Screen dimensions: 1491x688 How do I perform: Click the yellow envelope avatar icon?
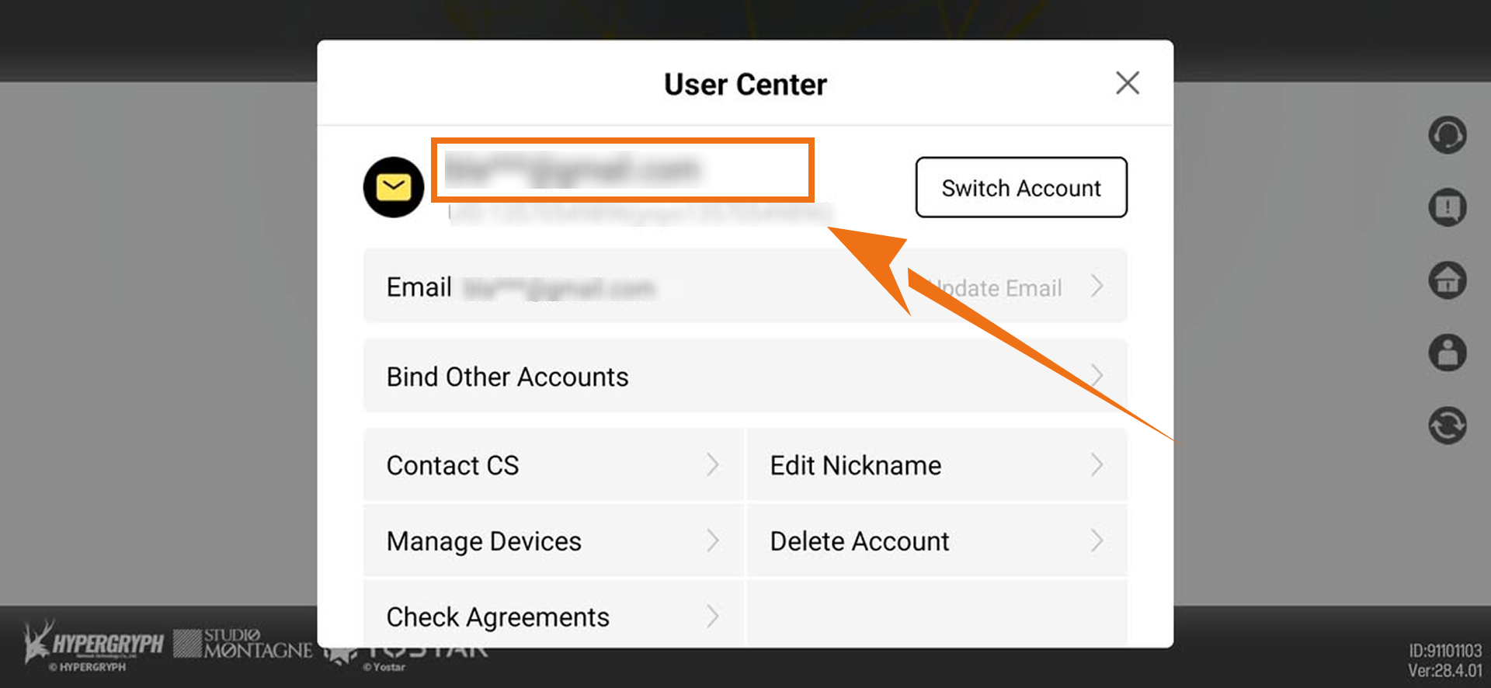[x=394, y=187]
